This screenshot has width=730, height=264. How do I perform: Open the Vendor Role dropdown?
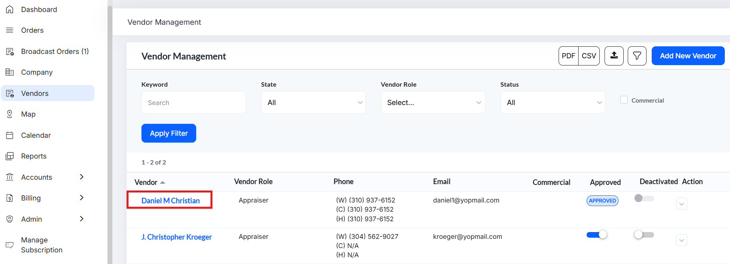433,103
